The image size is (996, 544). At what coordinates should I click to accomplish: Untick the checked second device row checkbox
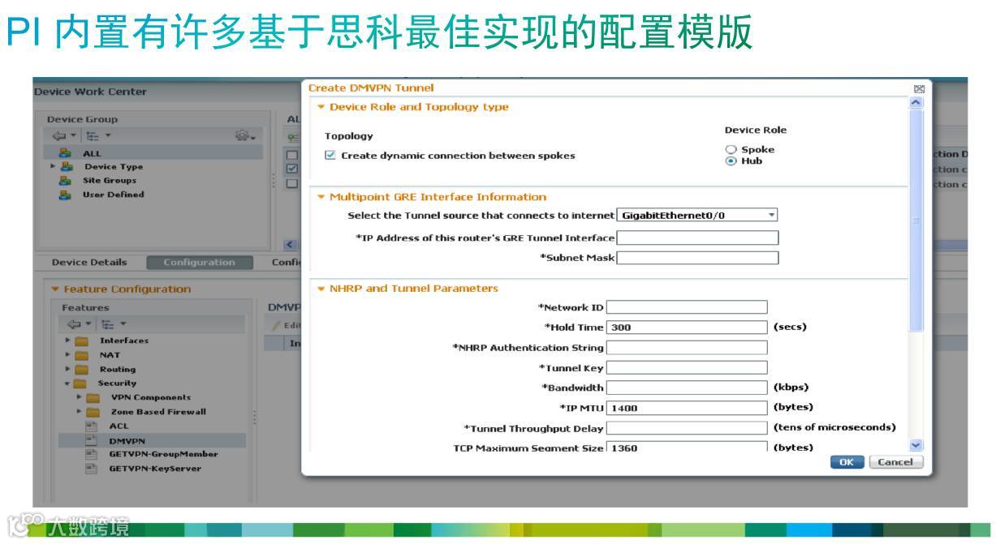[x=292, y=169]
